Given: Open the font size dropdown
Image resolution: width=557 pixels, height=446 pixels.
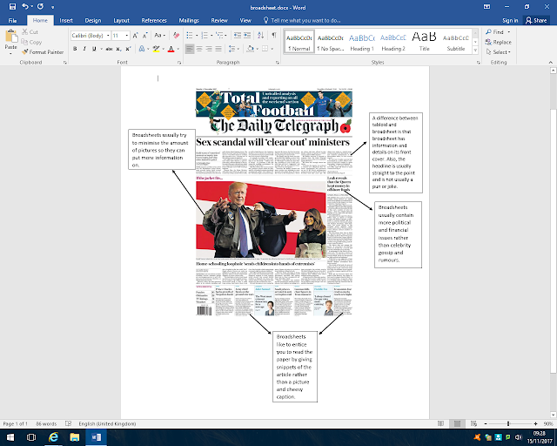Looking at the screenshot, I should (126, 36).
